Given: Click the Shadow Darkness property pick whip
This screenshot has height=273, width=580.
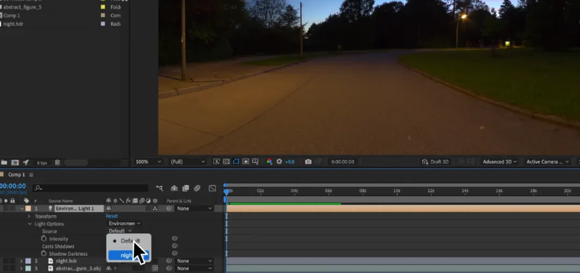Looking at the screenshot, I should click(x=175, y=253).
